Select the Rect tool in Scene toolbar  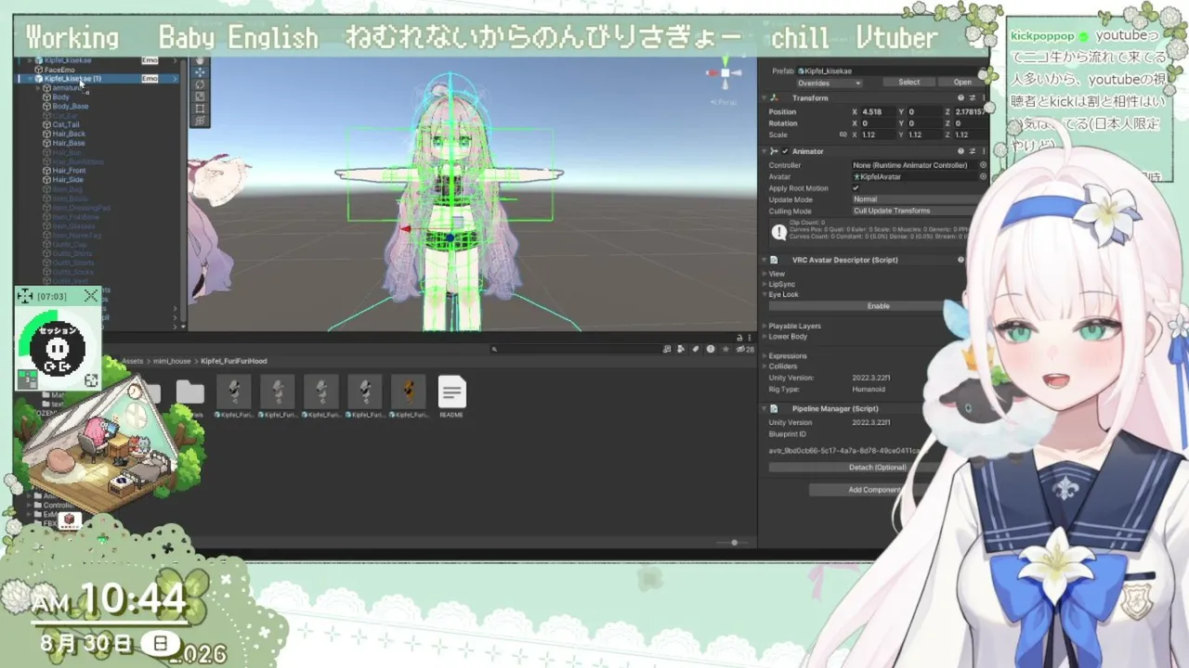click(x=200, y=109)
